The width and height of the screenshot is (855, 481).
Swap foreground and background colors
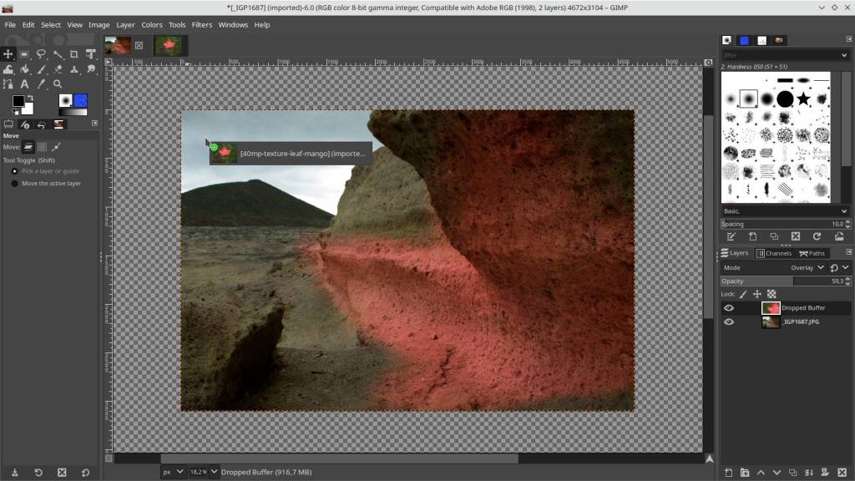tap(30, 98)
